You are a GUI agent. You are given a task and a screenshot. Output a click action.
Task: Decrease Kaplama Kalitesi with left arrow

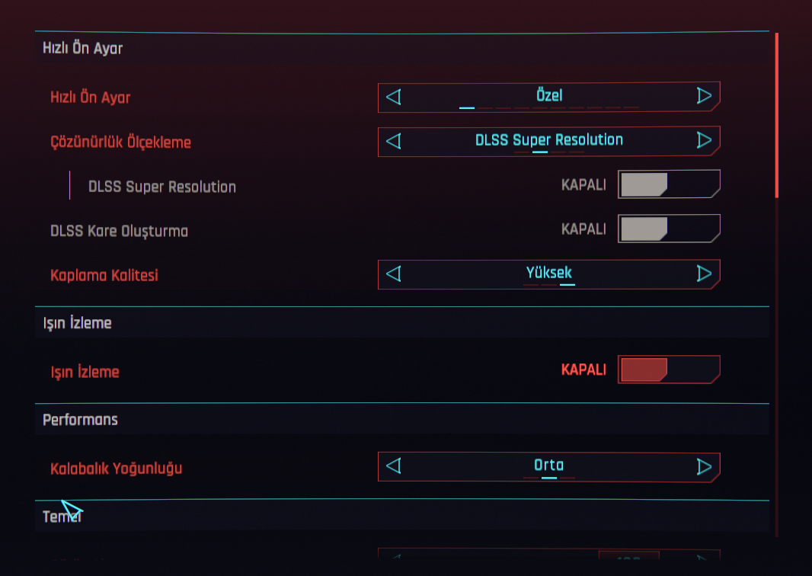pyautogui.click(x=394, y=274)
